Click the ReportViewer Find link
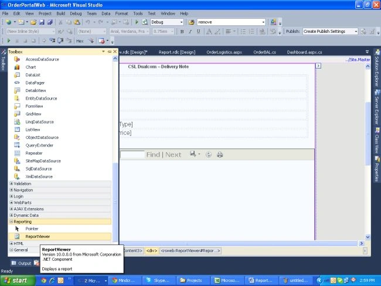 coord(153,155)
